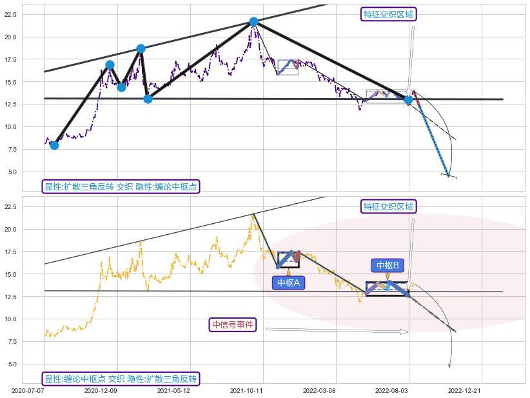Click the blue dot on the 18.7 peak
This screenshot has height=398, width=530.
point(141,48)
